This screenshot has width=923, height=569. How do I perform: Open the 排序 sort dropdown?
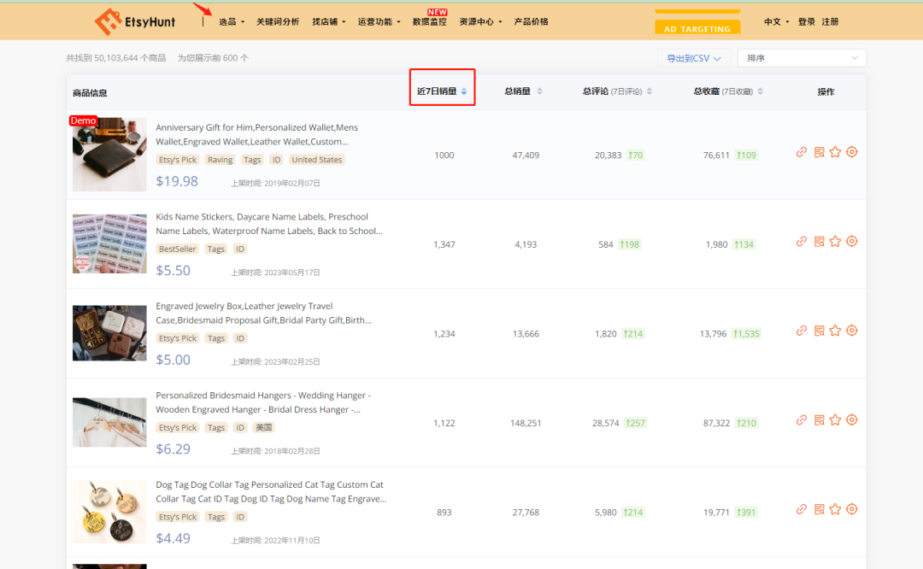801,57
